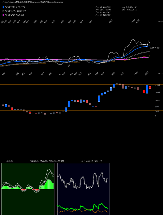Click the 'MACD:' indicator label
The width and height of the screenshot is (163, 215).
click(x=10, y=161)
